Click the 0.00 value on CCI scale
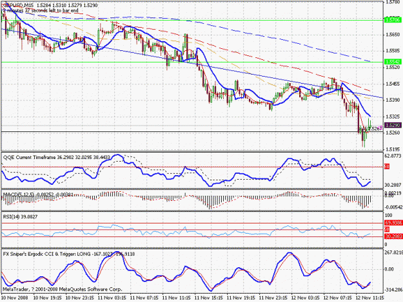Image resolution: width=403 pixels, height=302 pixels. (389, 269)
